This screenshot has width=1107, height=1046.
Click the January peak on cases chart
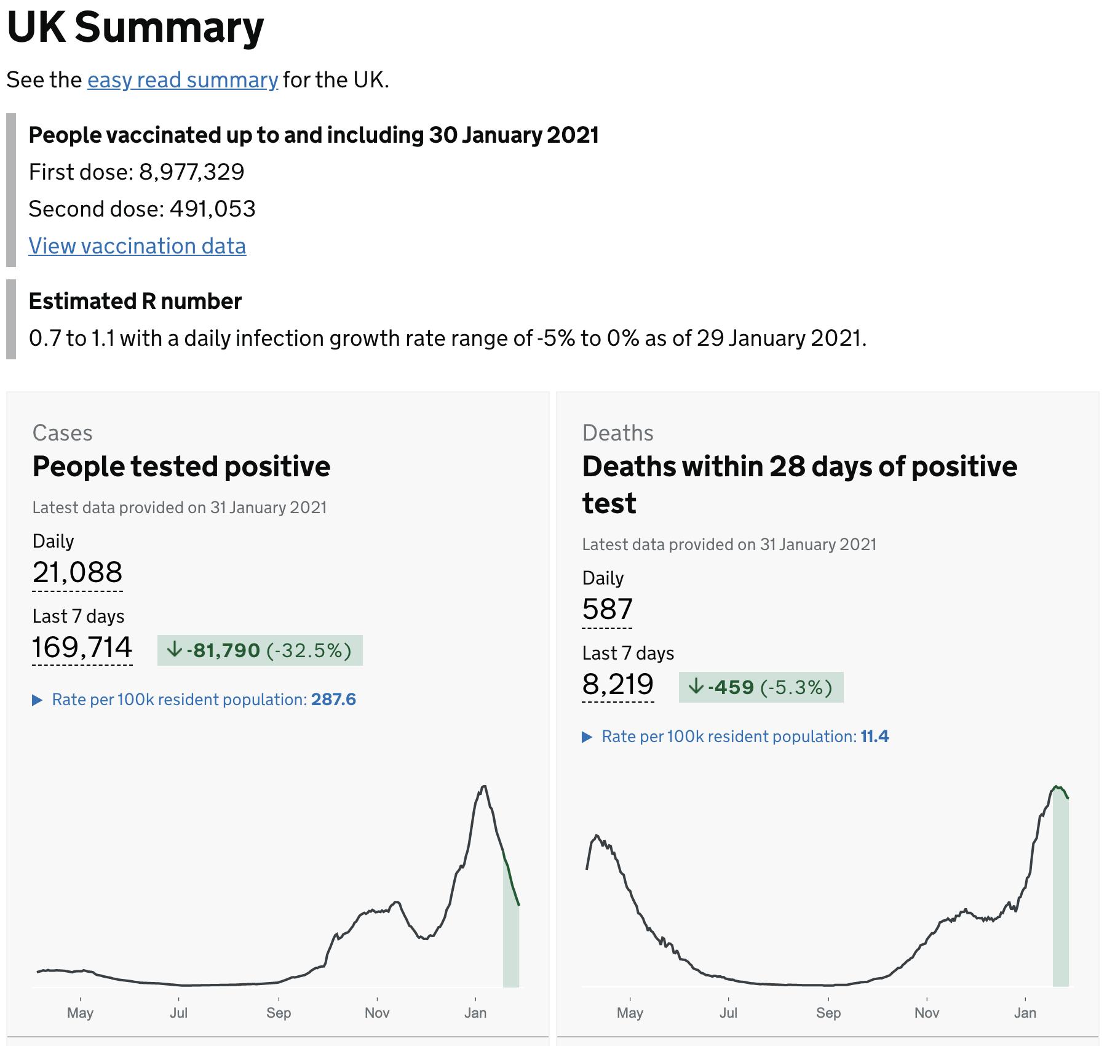(x=484, y=787)
